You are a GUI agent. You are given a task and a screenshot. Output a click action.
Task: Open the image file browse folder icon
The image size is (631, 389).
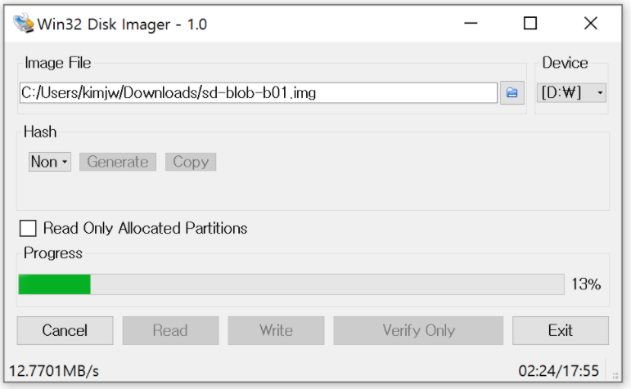512,93
